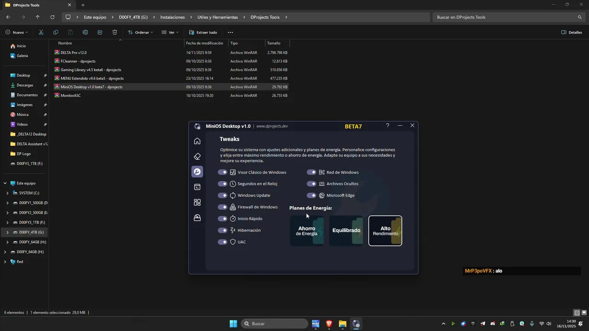Screen dimensions: 589x331
Task: Click the taskbar Buscar search box
Action: coord(275,324)
